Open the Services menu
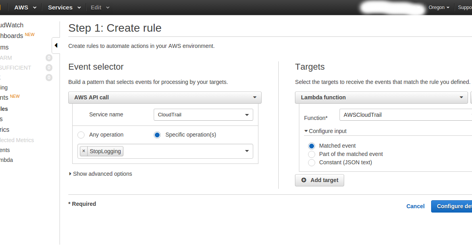 [x=64, y=8]
